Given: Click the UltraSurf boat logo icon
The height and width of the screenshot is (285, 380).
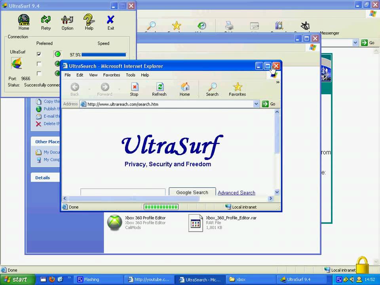Looking at the screenshot, I should coord(17,63).
